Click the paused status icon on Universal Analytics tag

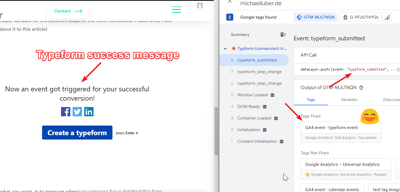pyautogui.click(x=307, y=175)
